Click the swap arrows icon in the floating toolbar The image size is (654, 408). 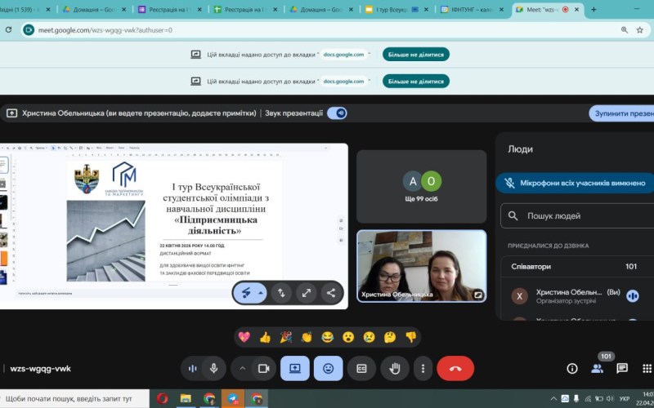click(281, 293)
